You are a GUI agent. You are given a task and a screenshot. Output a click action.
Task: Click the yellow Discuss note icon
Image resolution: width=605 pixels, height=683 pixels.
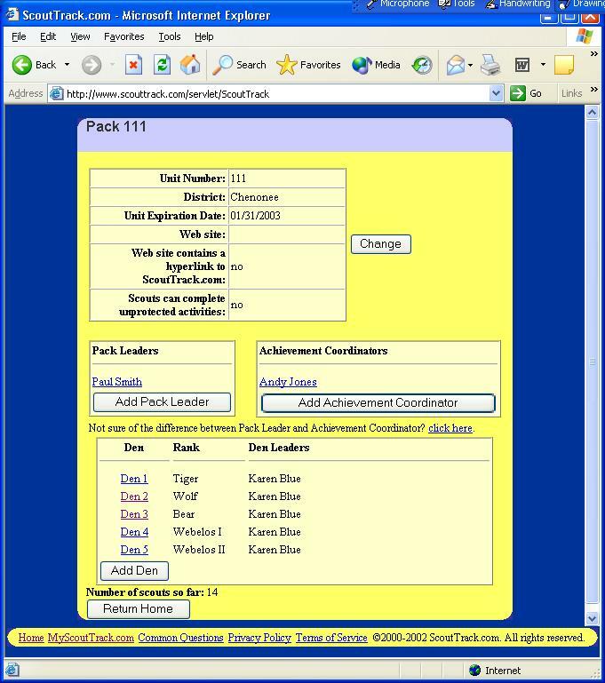[x=564, y=65]
